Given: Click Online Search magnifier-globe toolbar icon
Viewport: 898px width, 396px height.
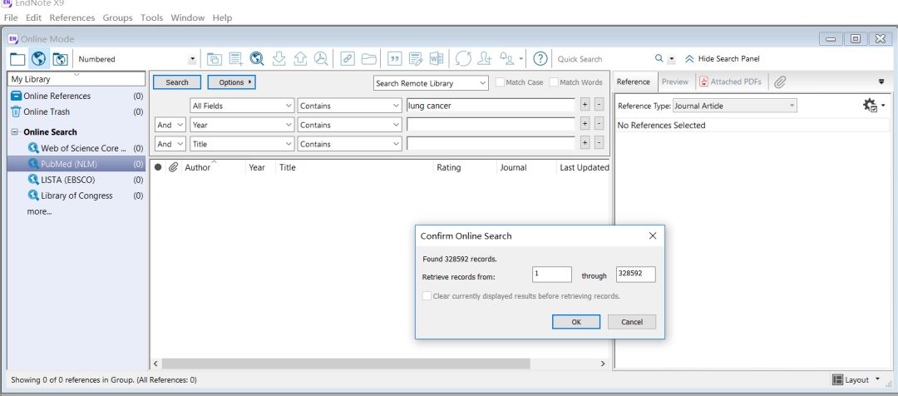Looking at the screenshot, I should pyautogui.click(x=257, y=58).
